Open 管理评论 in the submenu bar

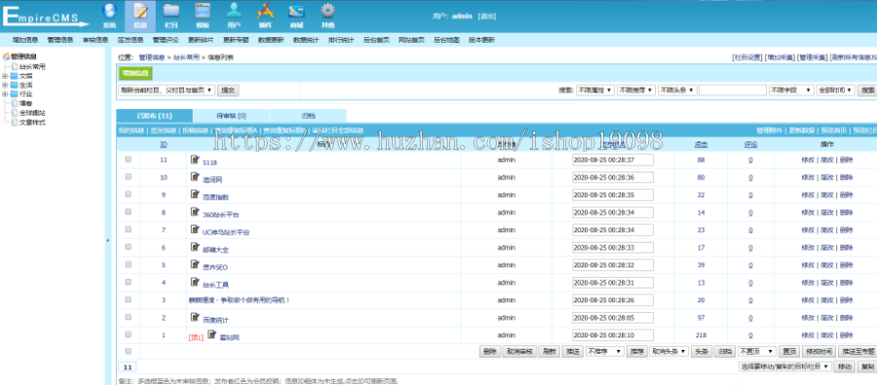click(166, 40)
